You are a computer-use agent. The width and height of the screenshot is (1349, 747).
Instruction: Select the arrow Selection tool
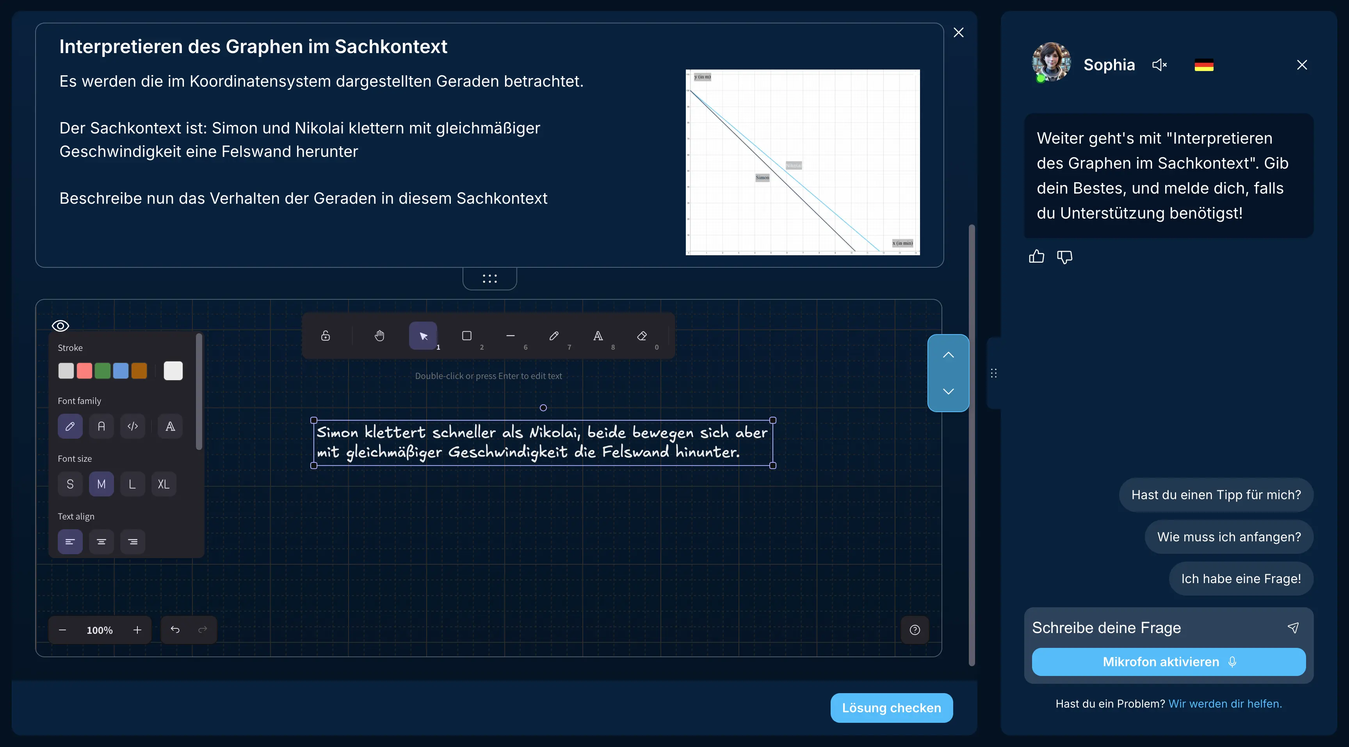point(423,336)
